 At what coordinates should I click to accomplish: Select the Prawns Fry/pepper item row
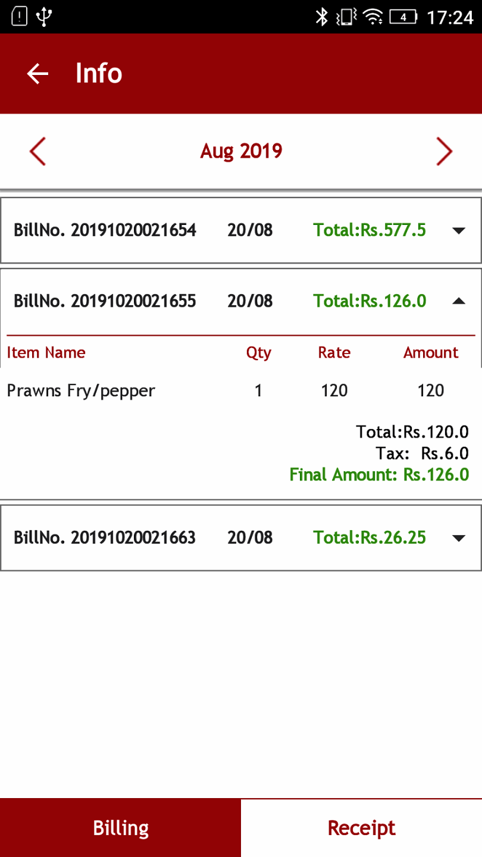coord(81,390)
